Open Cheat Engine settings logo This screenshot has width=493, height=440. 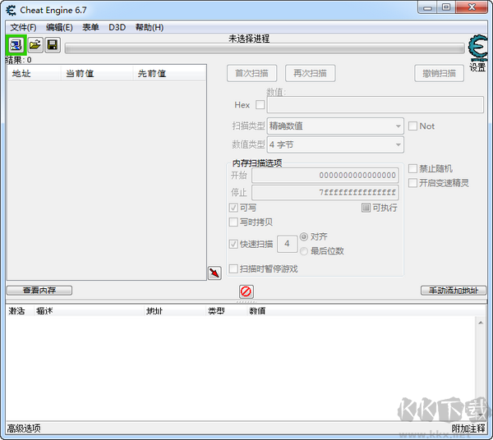click(477, 48)
